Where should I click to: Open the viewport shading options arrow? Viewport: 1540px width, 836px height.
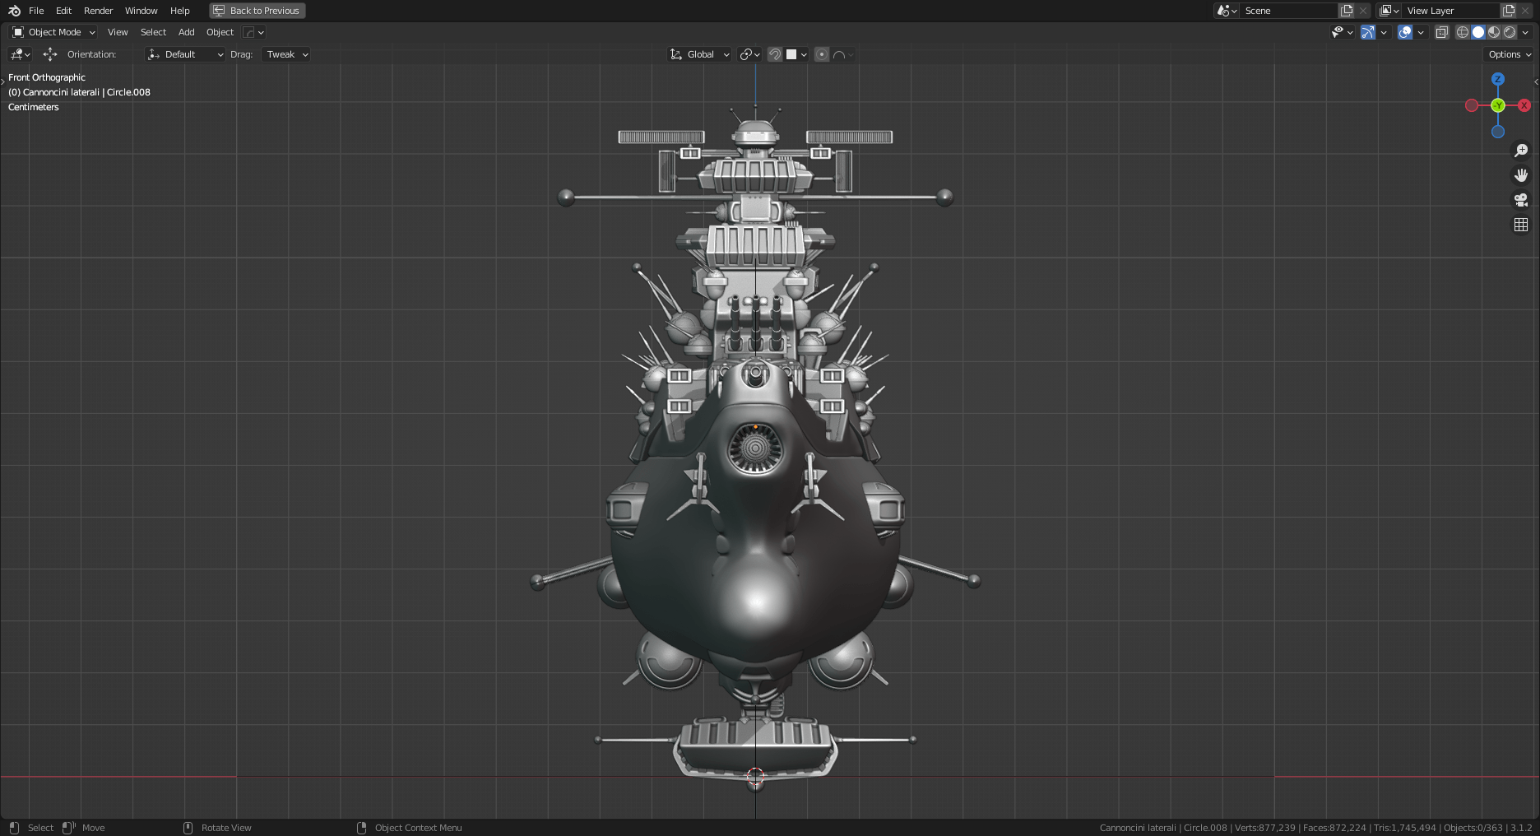pos(1526,32)
